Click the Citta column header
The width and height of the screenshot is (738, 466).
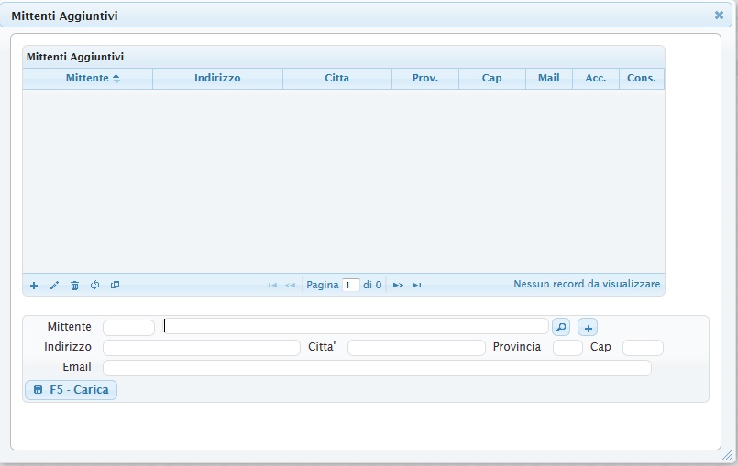click(x=336, y=79)
